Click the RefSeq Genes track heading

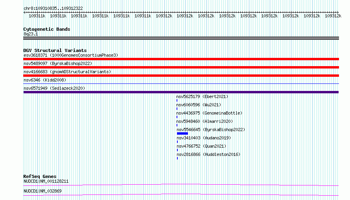pyautogui.click(x=40, y=176)
